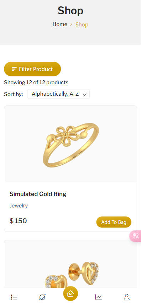
Task: Tap the planet explore icon
Action: [42, 297]
